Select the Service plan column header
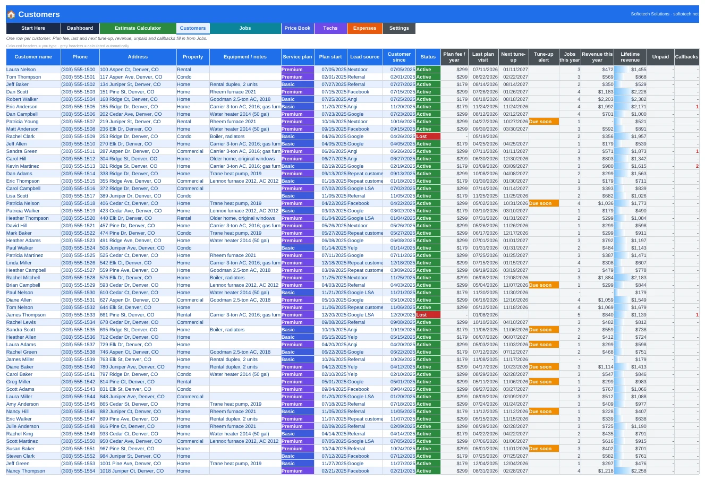 pos(298,57)
